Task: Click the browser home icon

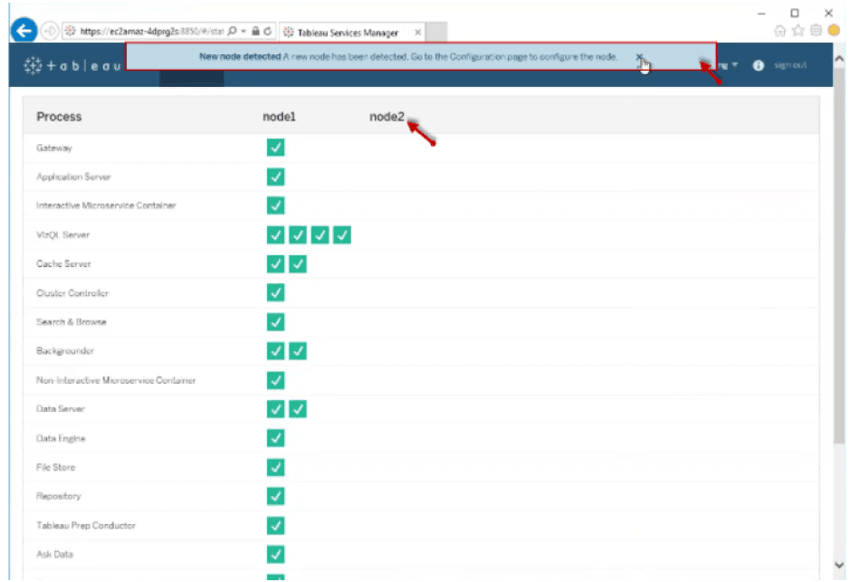Action: (780, 31)
